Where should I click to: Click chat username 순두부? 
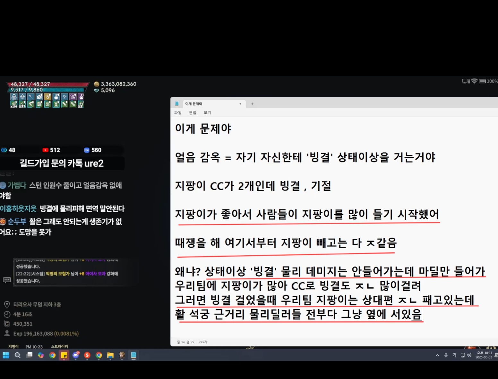[17, 222]
